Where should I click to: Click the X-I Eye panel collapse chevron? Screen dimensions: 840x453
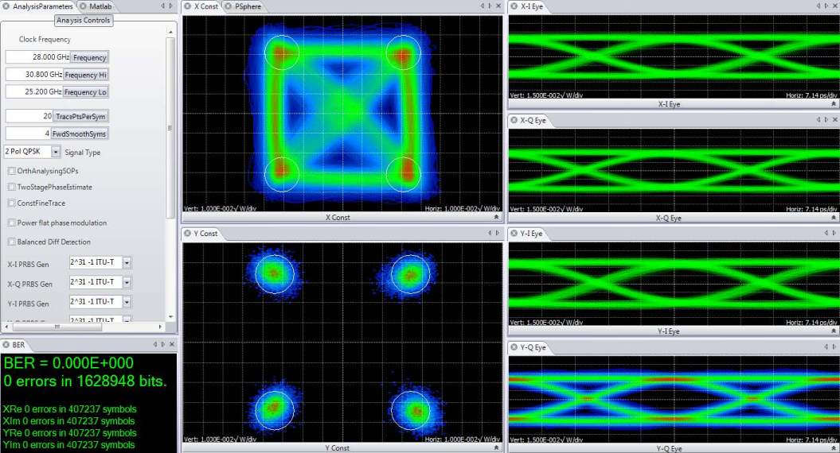tap(834, 104)
